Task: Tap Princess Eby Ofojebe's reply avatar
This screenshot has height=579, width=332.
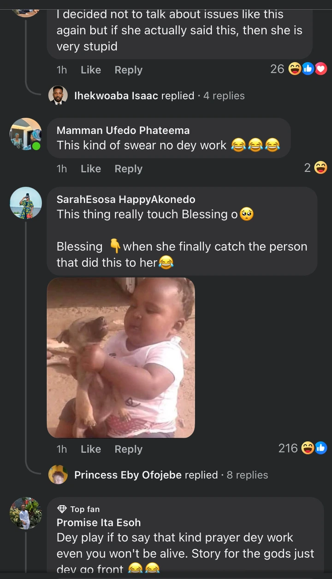Action: point(58,475)
